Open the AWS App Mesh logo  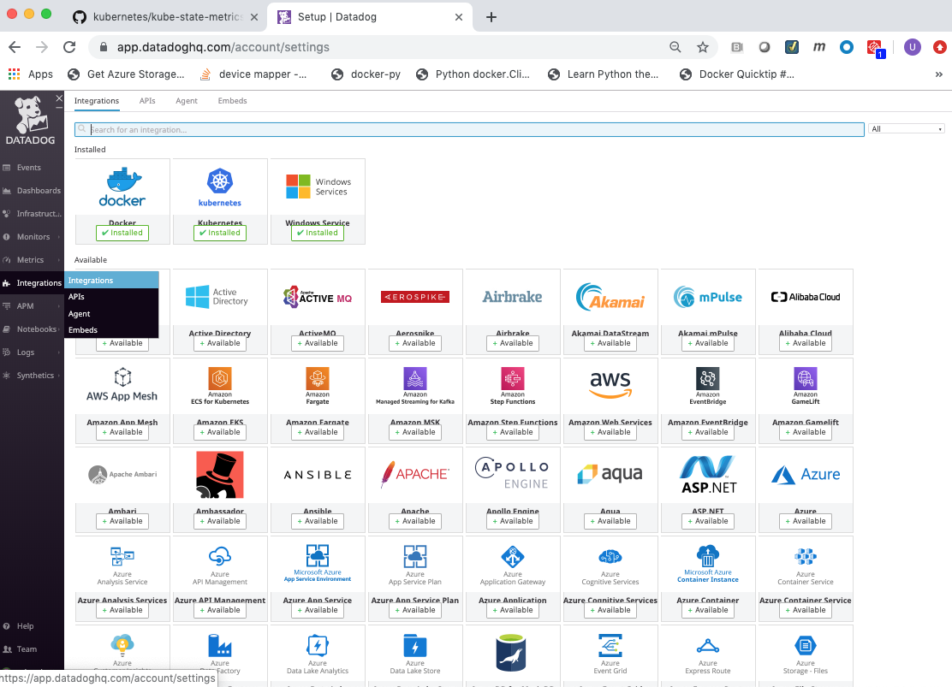pyautogui.click(x=122, y=385)
